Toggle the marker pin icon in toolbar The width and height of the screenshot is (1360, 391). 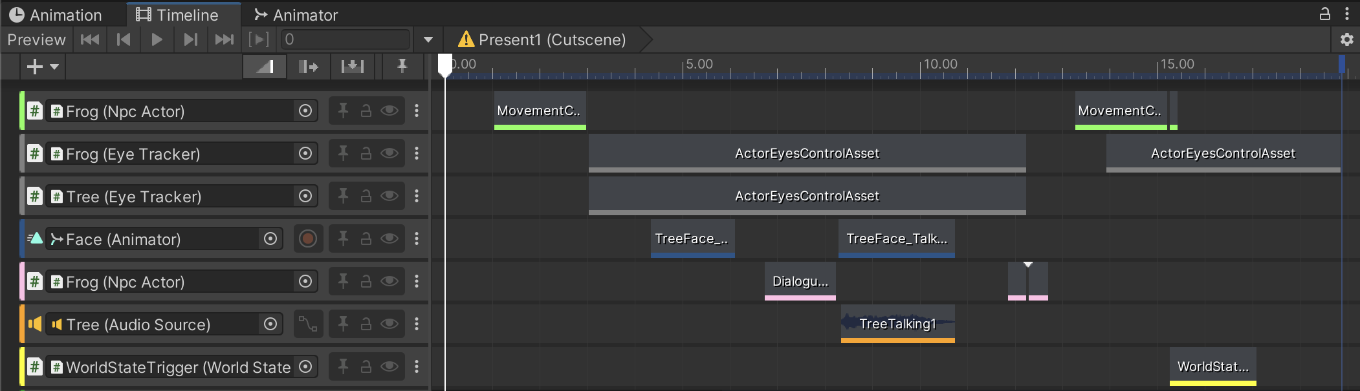coord(402,66)
